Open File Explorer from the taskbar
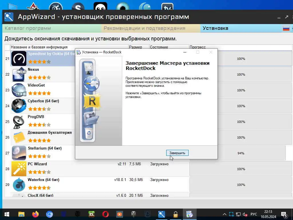Viewport: 293px width, 220px height. [x=21, y=214]
